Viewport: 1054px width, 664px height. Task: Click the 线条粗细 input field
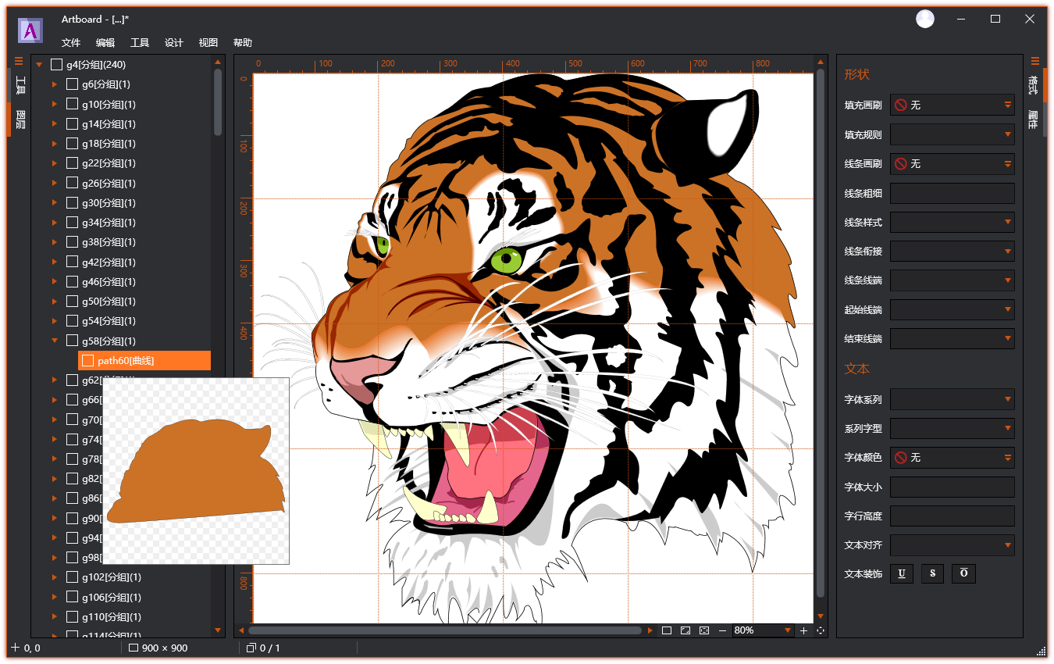pyautogui.click(x=953, y=193)
